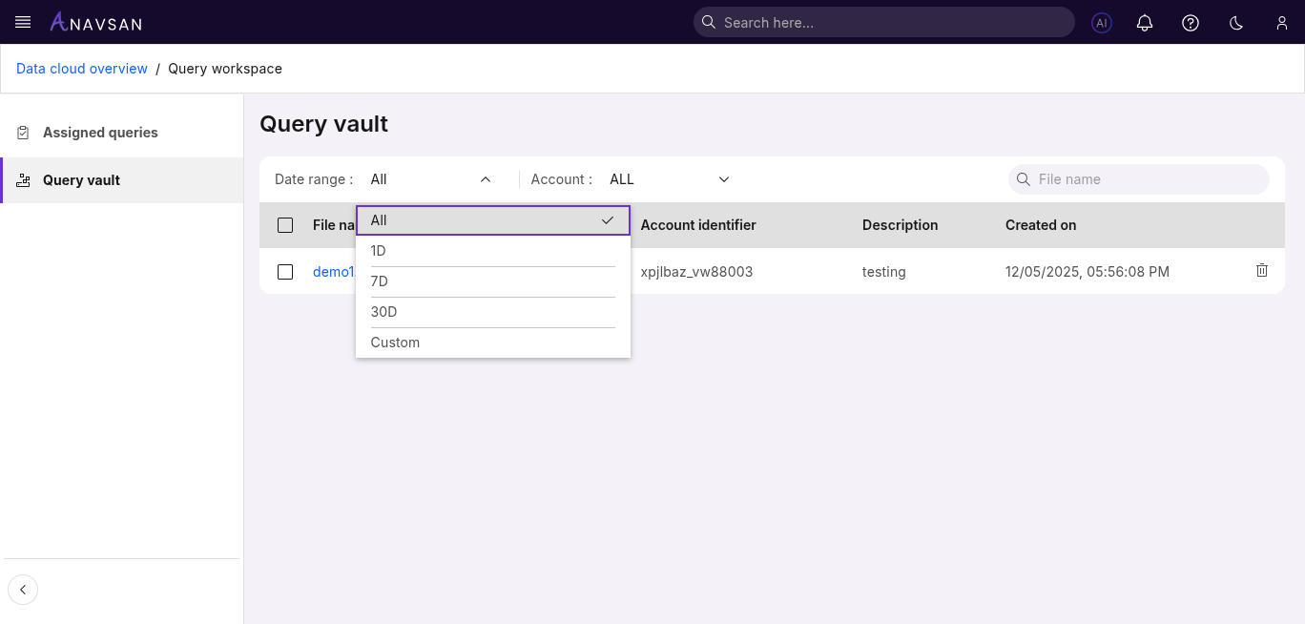This screenshot has height=624, width=1305.
Task: Navigate to Data cloud overview breadcrumb
Action: click(81, 68)
